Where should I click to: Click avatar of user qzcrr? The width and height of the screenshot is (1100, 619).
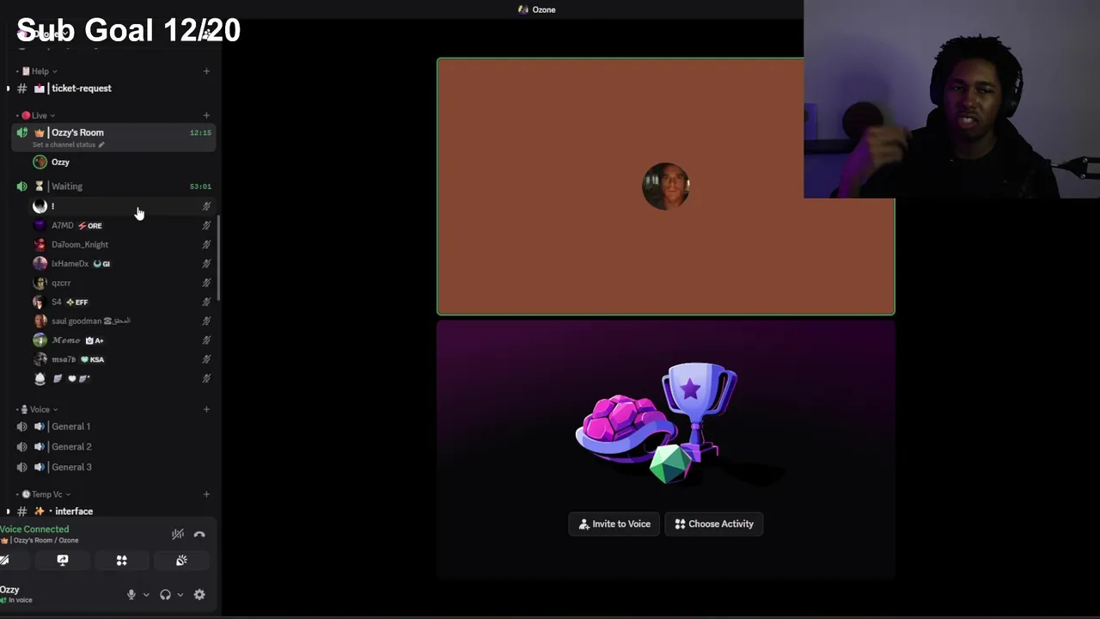(x=40, y=283)
